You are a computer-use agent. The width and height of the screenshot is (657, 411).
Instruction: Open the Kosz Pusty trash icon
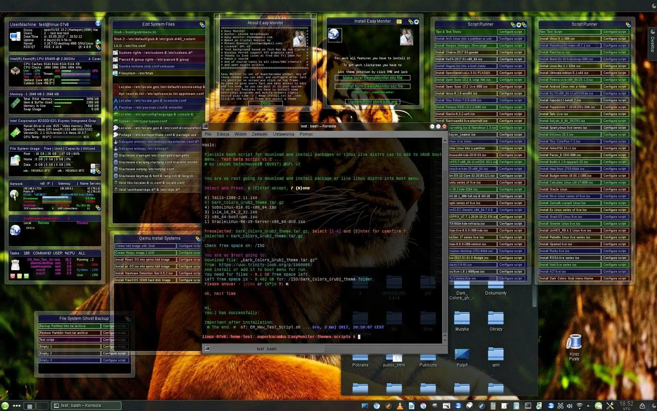point(574,347)
